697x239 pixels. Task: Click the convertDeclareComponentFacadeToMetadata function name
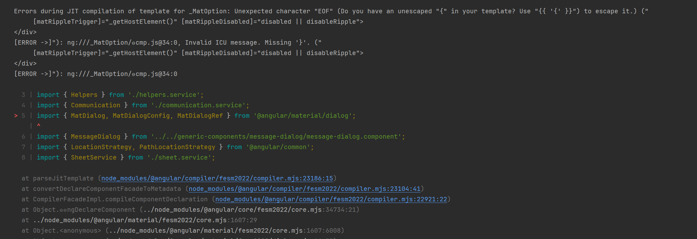(107, 189)
